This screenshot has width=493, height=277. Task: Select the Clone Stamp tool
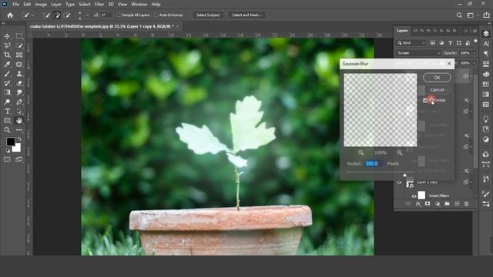coord(19,74)
